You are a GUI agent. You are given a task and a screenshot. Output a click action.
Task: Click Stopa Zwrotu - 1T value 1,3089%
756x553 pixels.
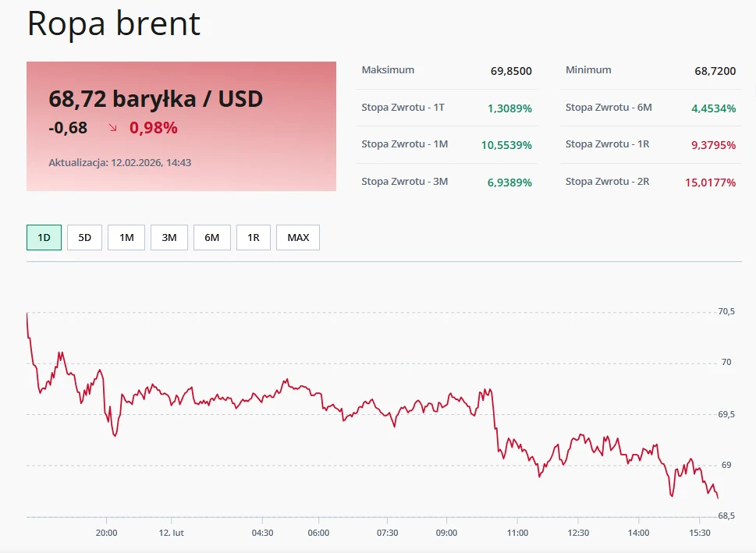511,109
